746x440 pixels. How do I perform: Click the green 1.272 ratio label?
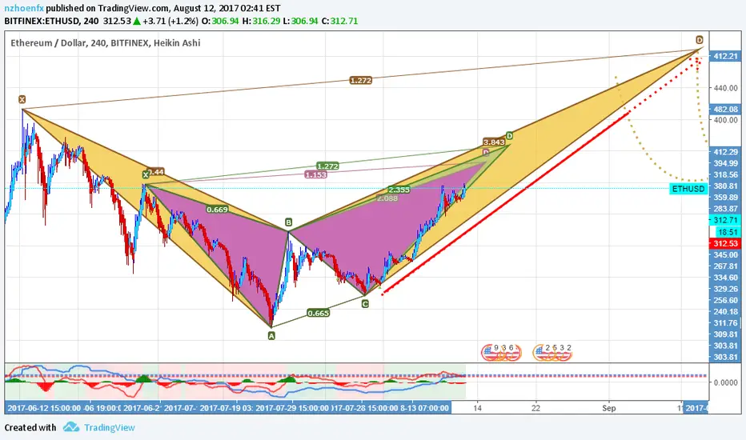pyautogui.click(x=328, y=166)
